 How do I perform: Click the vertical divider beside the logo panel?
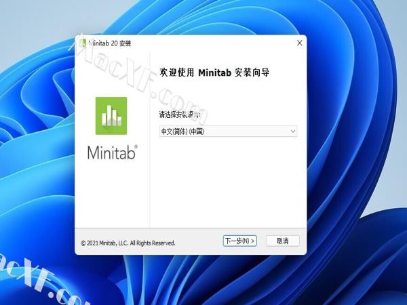150,140
